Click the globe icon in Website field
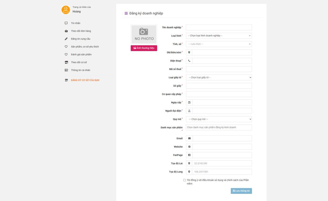The image size is (328, 201). pos(189,147)
